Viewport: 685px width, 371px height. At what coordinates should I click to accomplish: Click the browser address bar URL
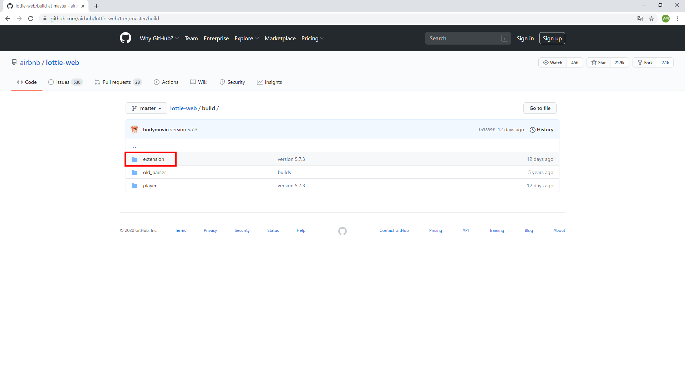pos(105,19)
